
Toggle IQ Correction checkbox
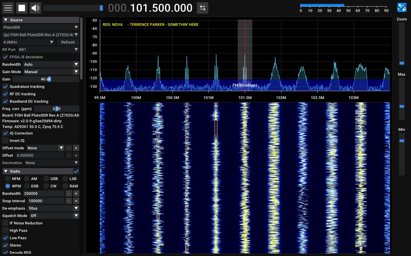[5, 133]
